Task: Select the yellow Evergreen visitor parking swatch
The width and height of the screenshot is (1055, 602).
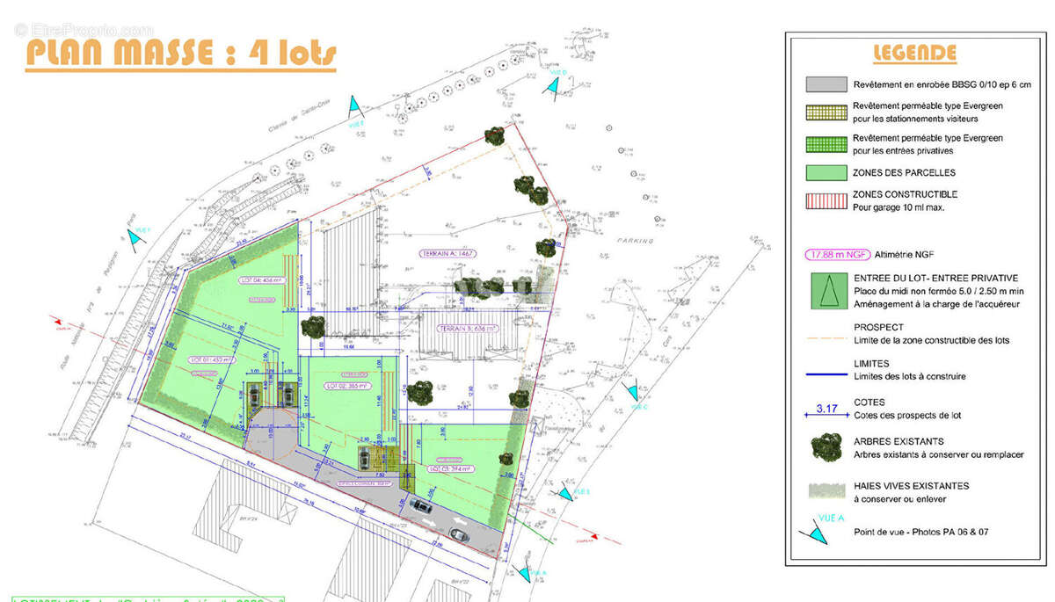Action: click(x=824, y=111)
